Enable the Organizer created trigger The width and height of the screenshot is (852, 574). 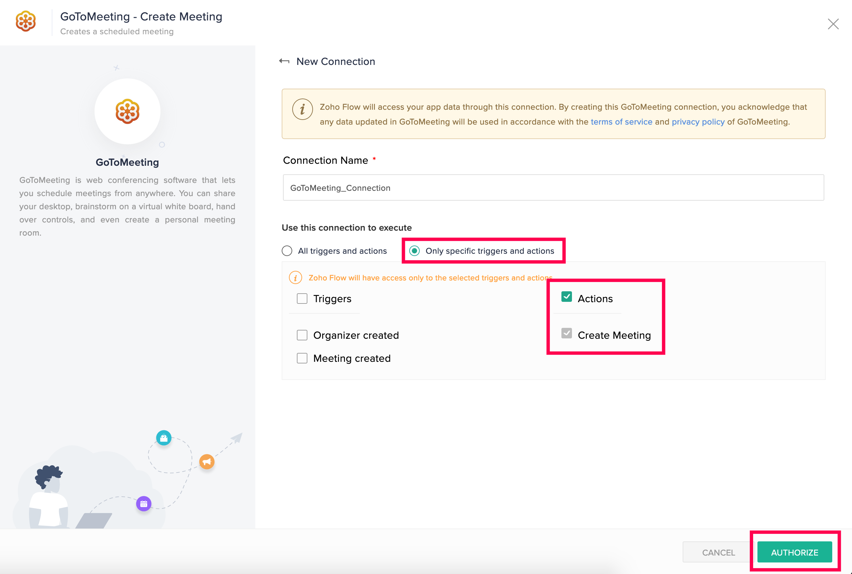tap(302, 335)
